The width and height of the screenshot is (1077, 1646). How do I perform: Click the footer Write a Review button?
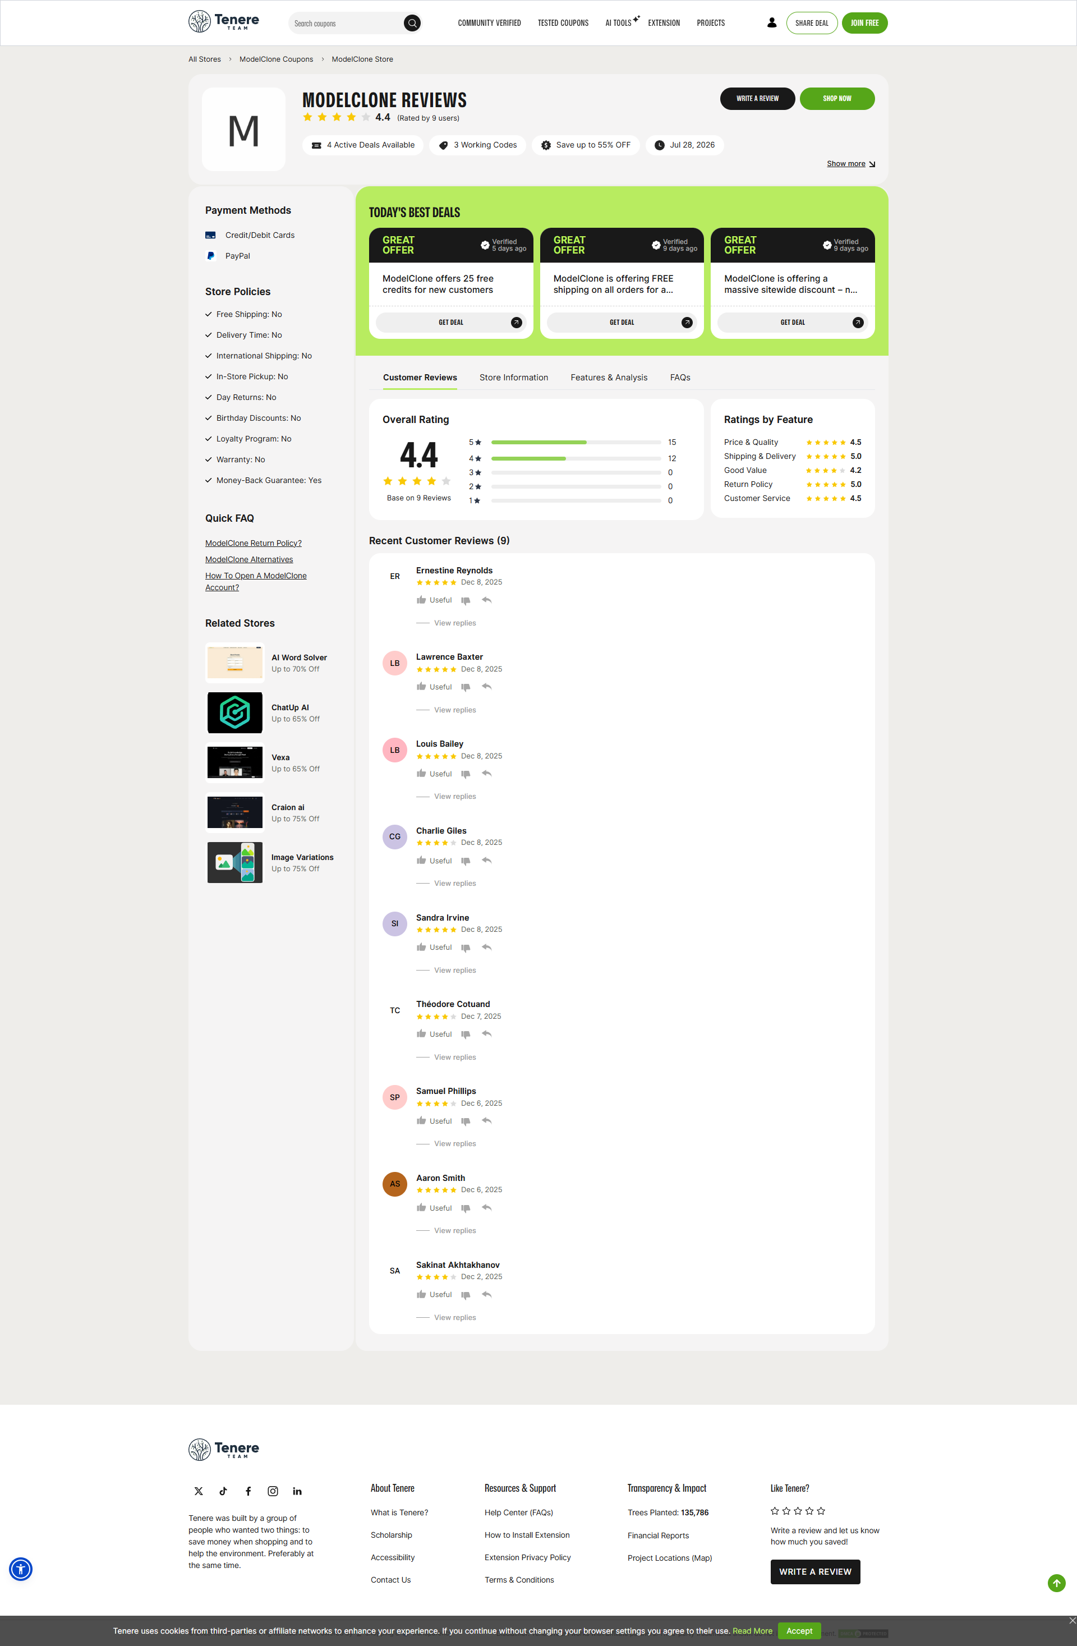click(815, 1571)
